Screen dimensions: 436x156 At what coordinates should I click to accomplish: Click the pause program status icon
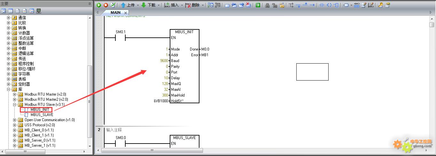click(x=218, y=5)
